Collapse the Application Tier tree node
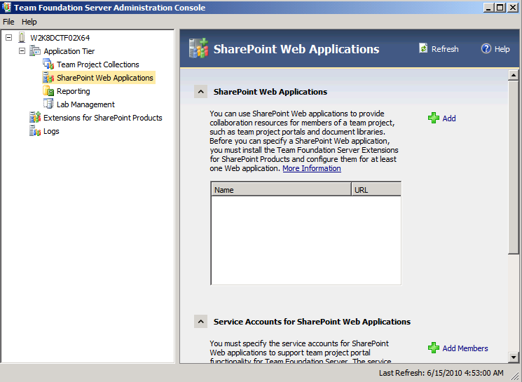522x382 pixels. click(22, 50)
